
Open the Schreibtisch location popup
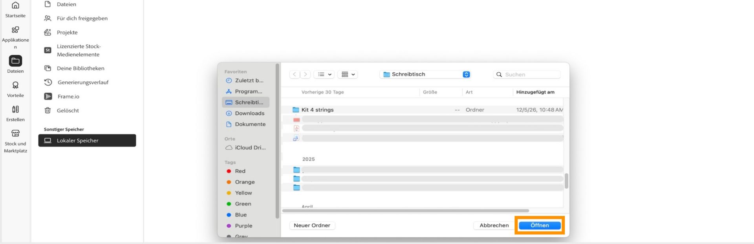click(x=425, y=74)
